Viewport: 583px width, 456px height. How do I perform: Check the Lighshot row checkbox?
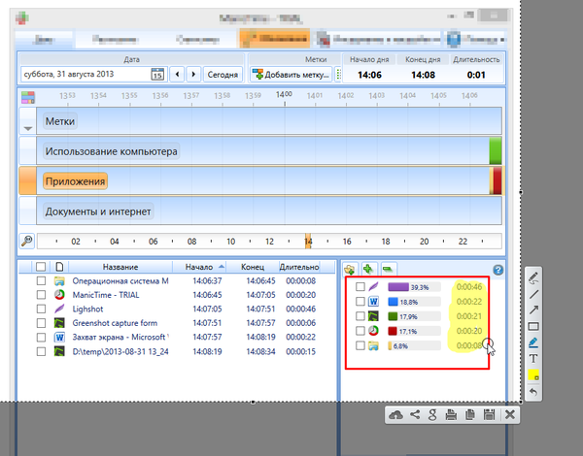[41, 309]
